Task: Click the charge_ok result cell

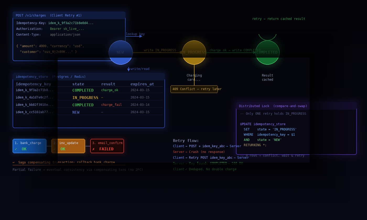Action: point(110,90)
